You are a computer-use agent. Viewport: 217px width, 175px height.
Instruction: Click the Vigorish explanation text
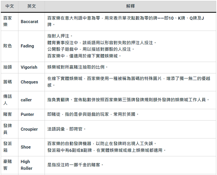[x=78, y=67]
